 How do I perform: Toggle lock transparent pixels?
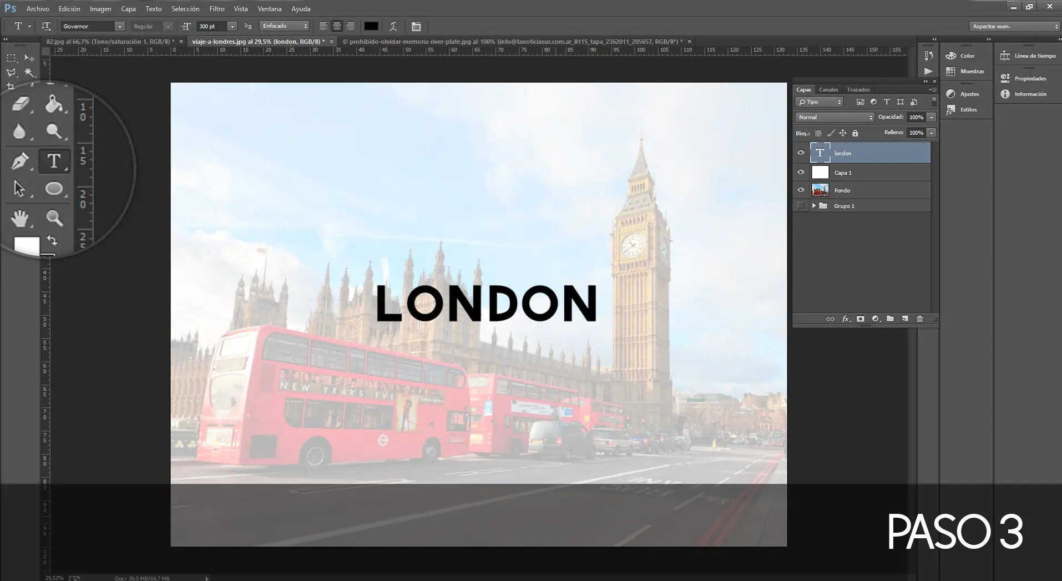pyautogui.click(x=818, y=133)
